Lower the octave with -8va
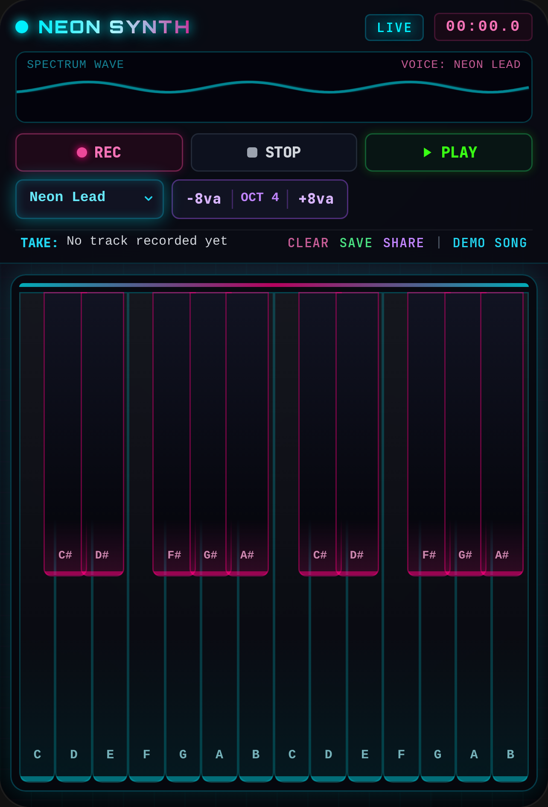This screenshot has height=807, width=548. pyautogui.click(x=204, y=199)
